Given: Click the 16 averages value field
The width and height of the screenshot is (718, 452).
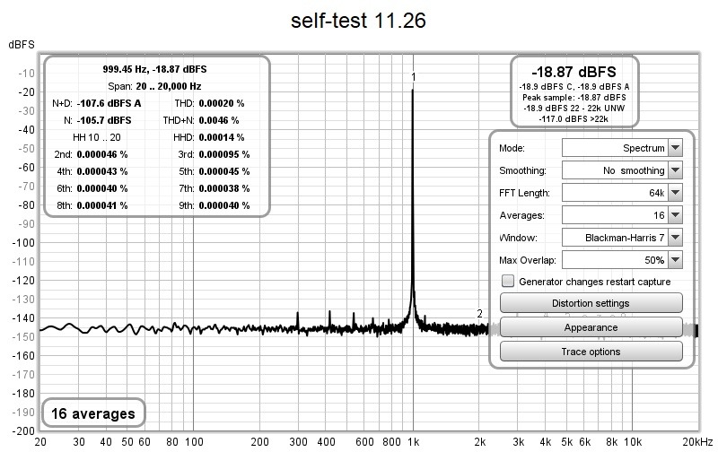Looking at the screenshot, I should click(615, 215).
